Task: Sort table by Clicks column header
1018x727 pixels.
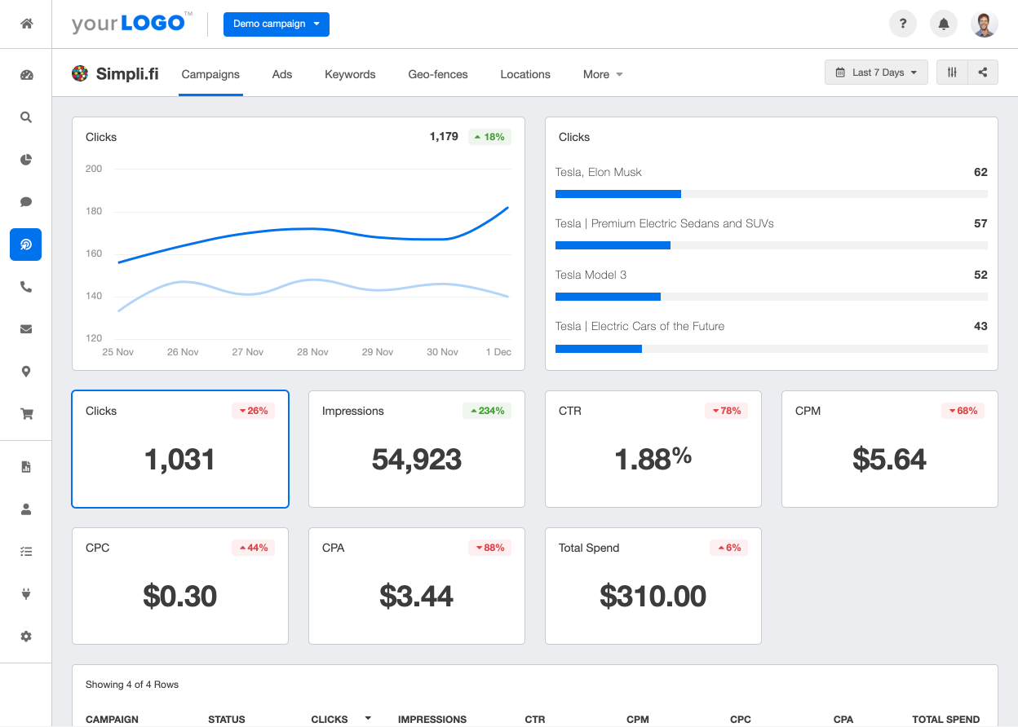Action: pyautogui.click(x=330, y=719)
